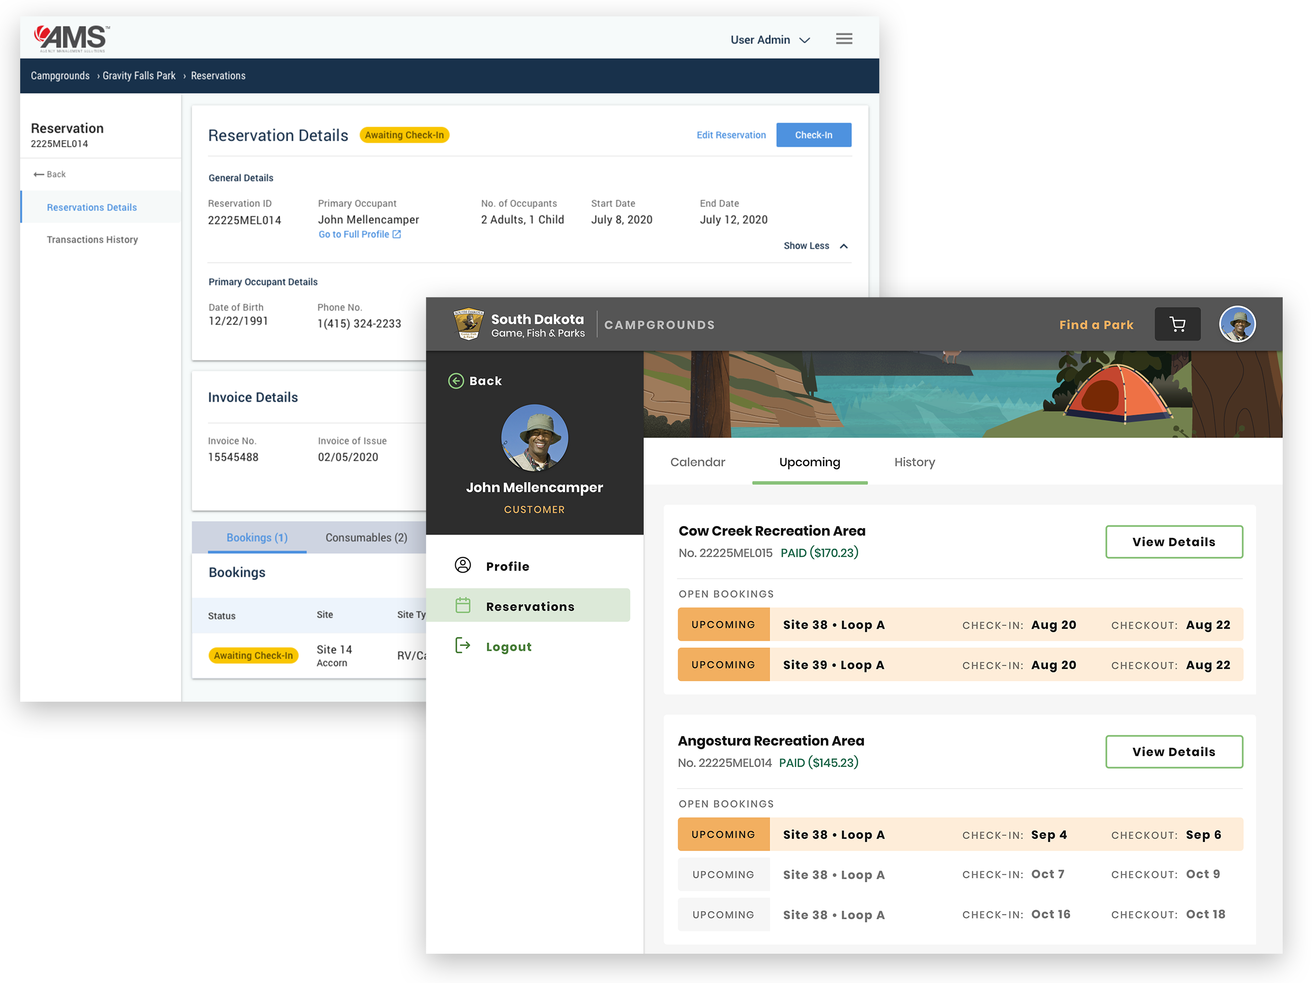Open the Go to Full Profile link
The width and height of the screenshot is (1312, 983).
point(353,234)
